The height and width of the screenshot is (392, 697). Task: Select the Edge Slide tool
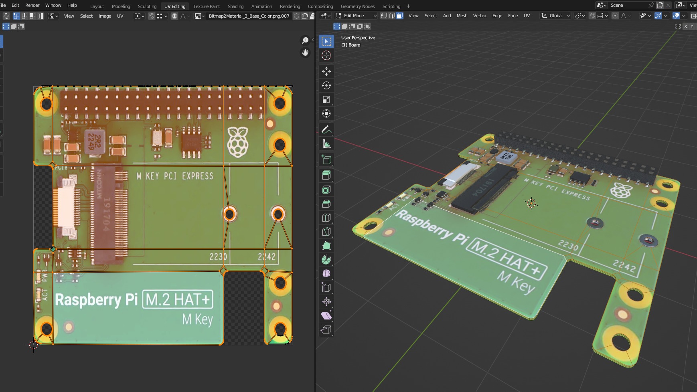(x=326, y=287)
